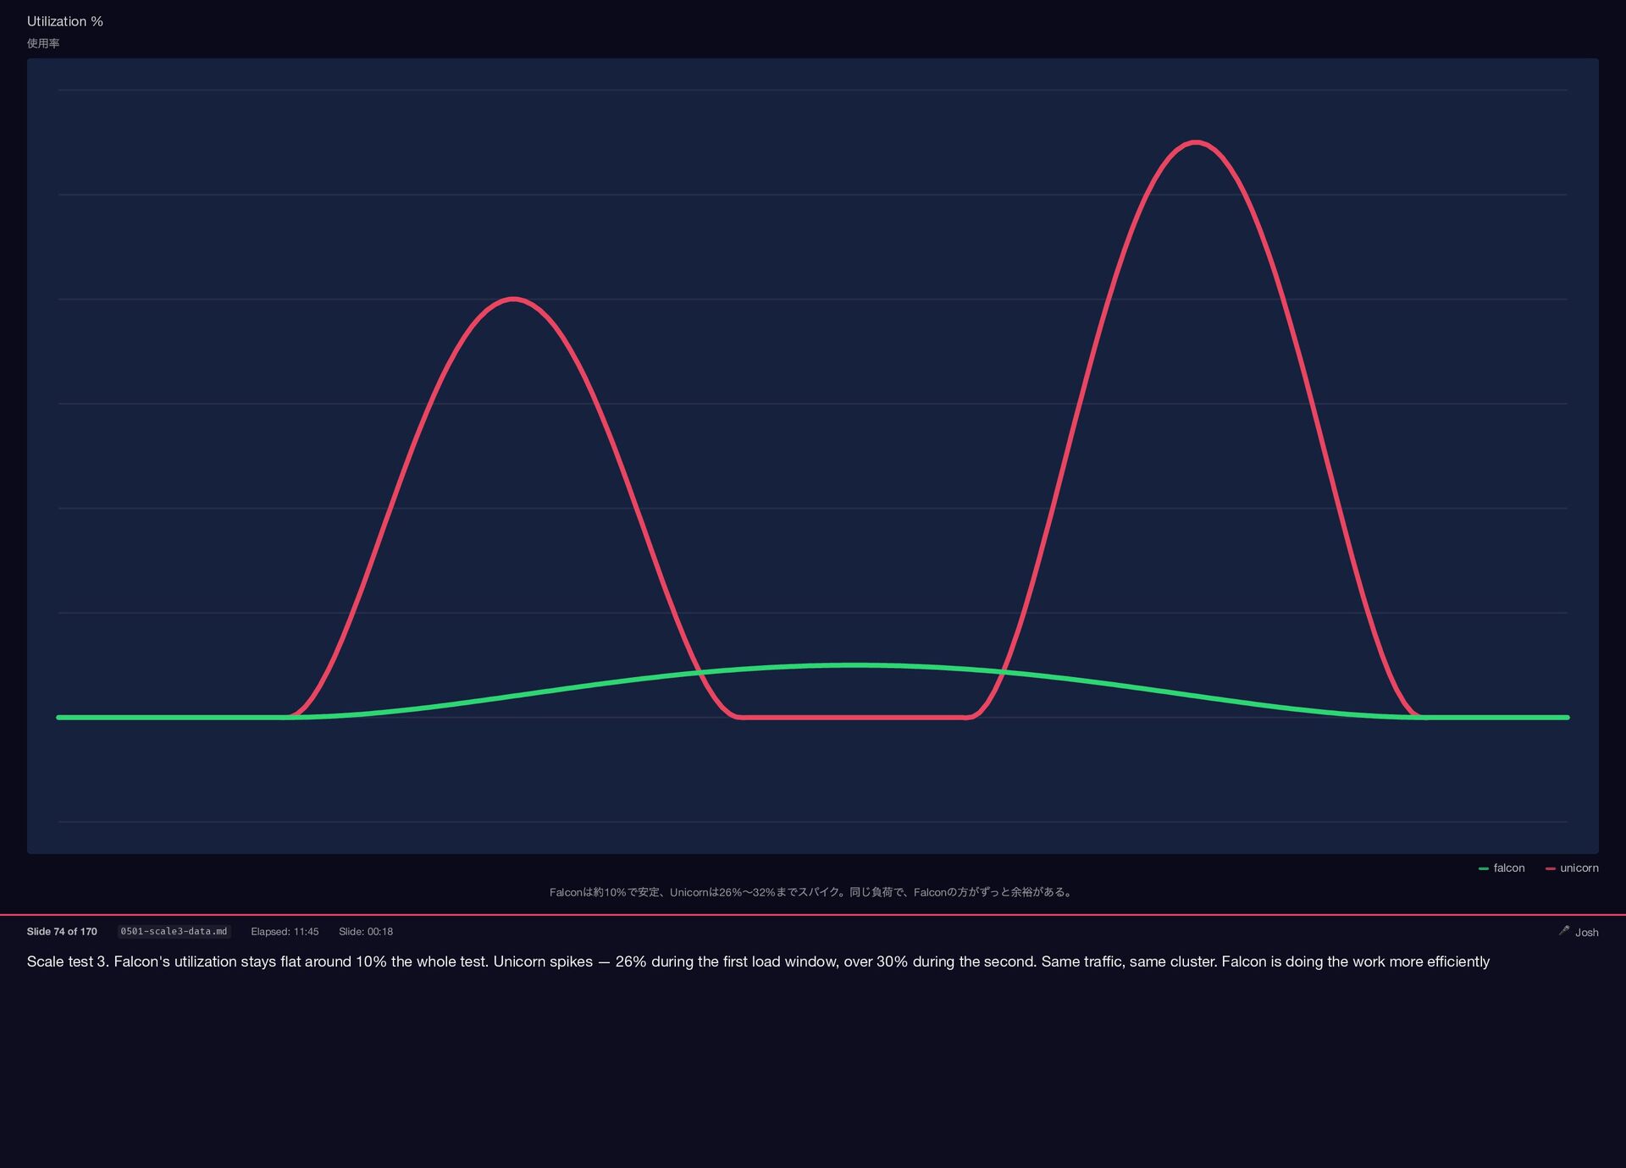
Task: Click the red progress divider line
Action: [813, 915]
